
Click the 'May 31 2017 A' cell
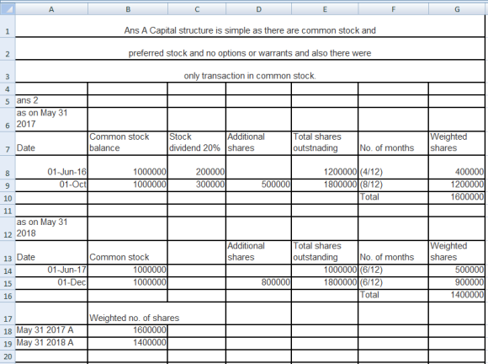51,330
